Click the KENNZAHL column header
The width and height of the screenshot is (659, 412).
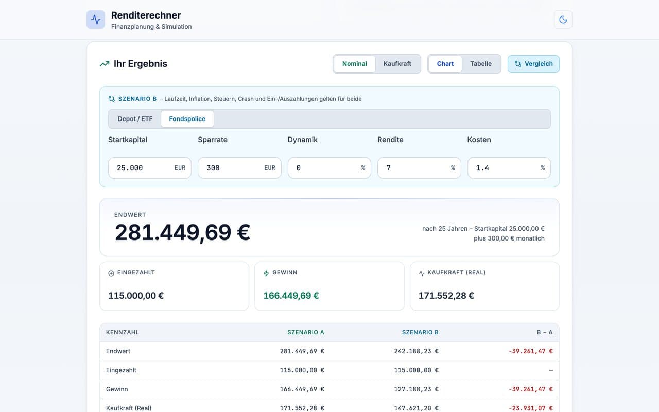[123, 332]
